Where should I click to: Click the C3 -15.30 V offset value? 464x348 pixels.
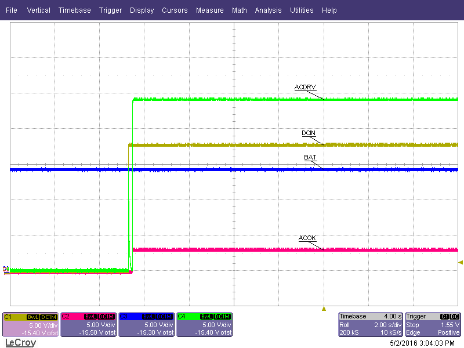(x=155, y=332)
